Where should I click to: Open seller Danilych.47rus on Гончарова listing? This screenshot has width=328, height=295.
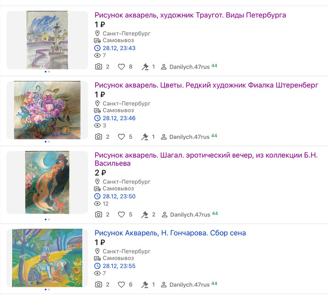[x=190, y=285]
